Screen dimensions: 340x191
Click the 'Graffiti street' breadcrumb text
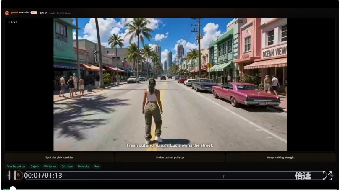coord(64,13)
